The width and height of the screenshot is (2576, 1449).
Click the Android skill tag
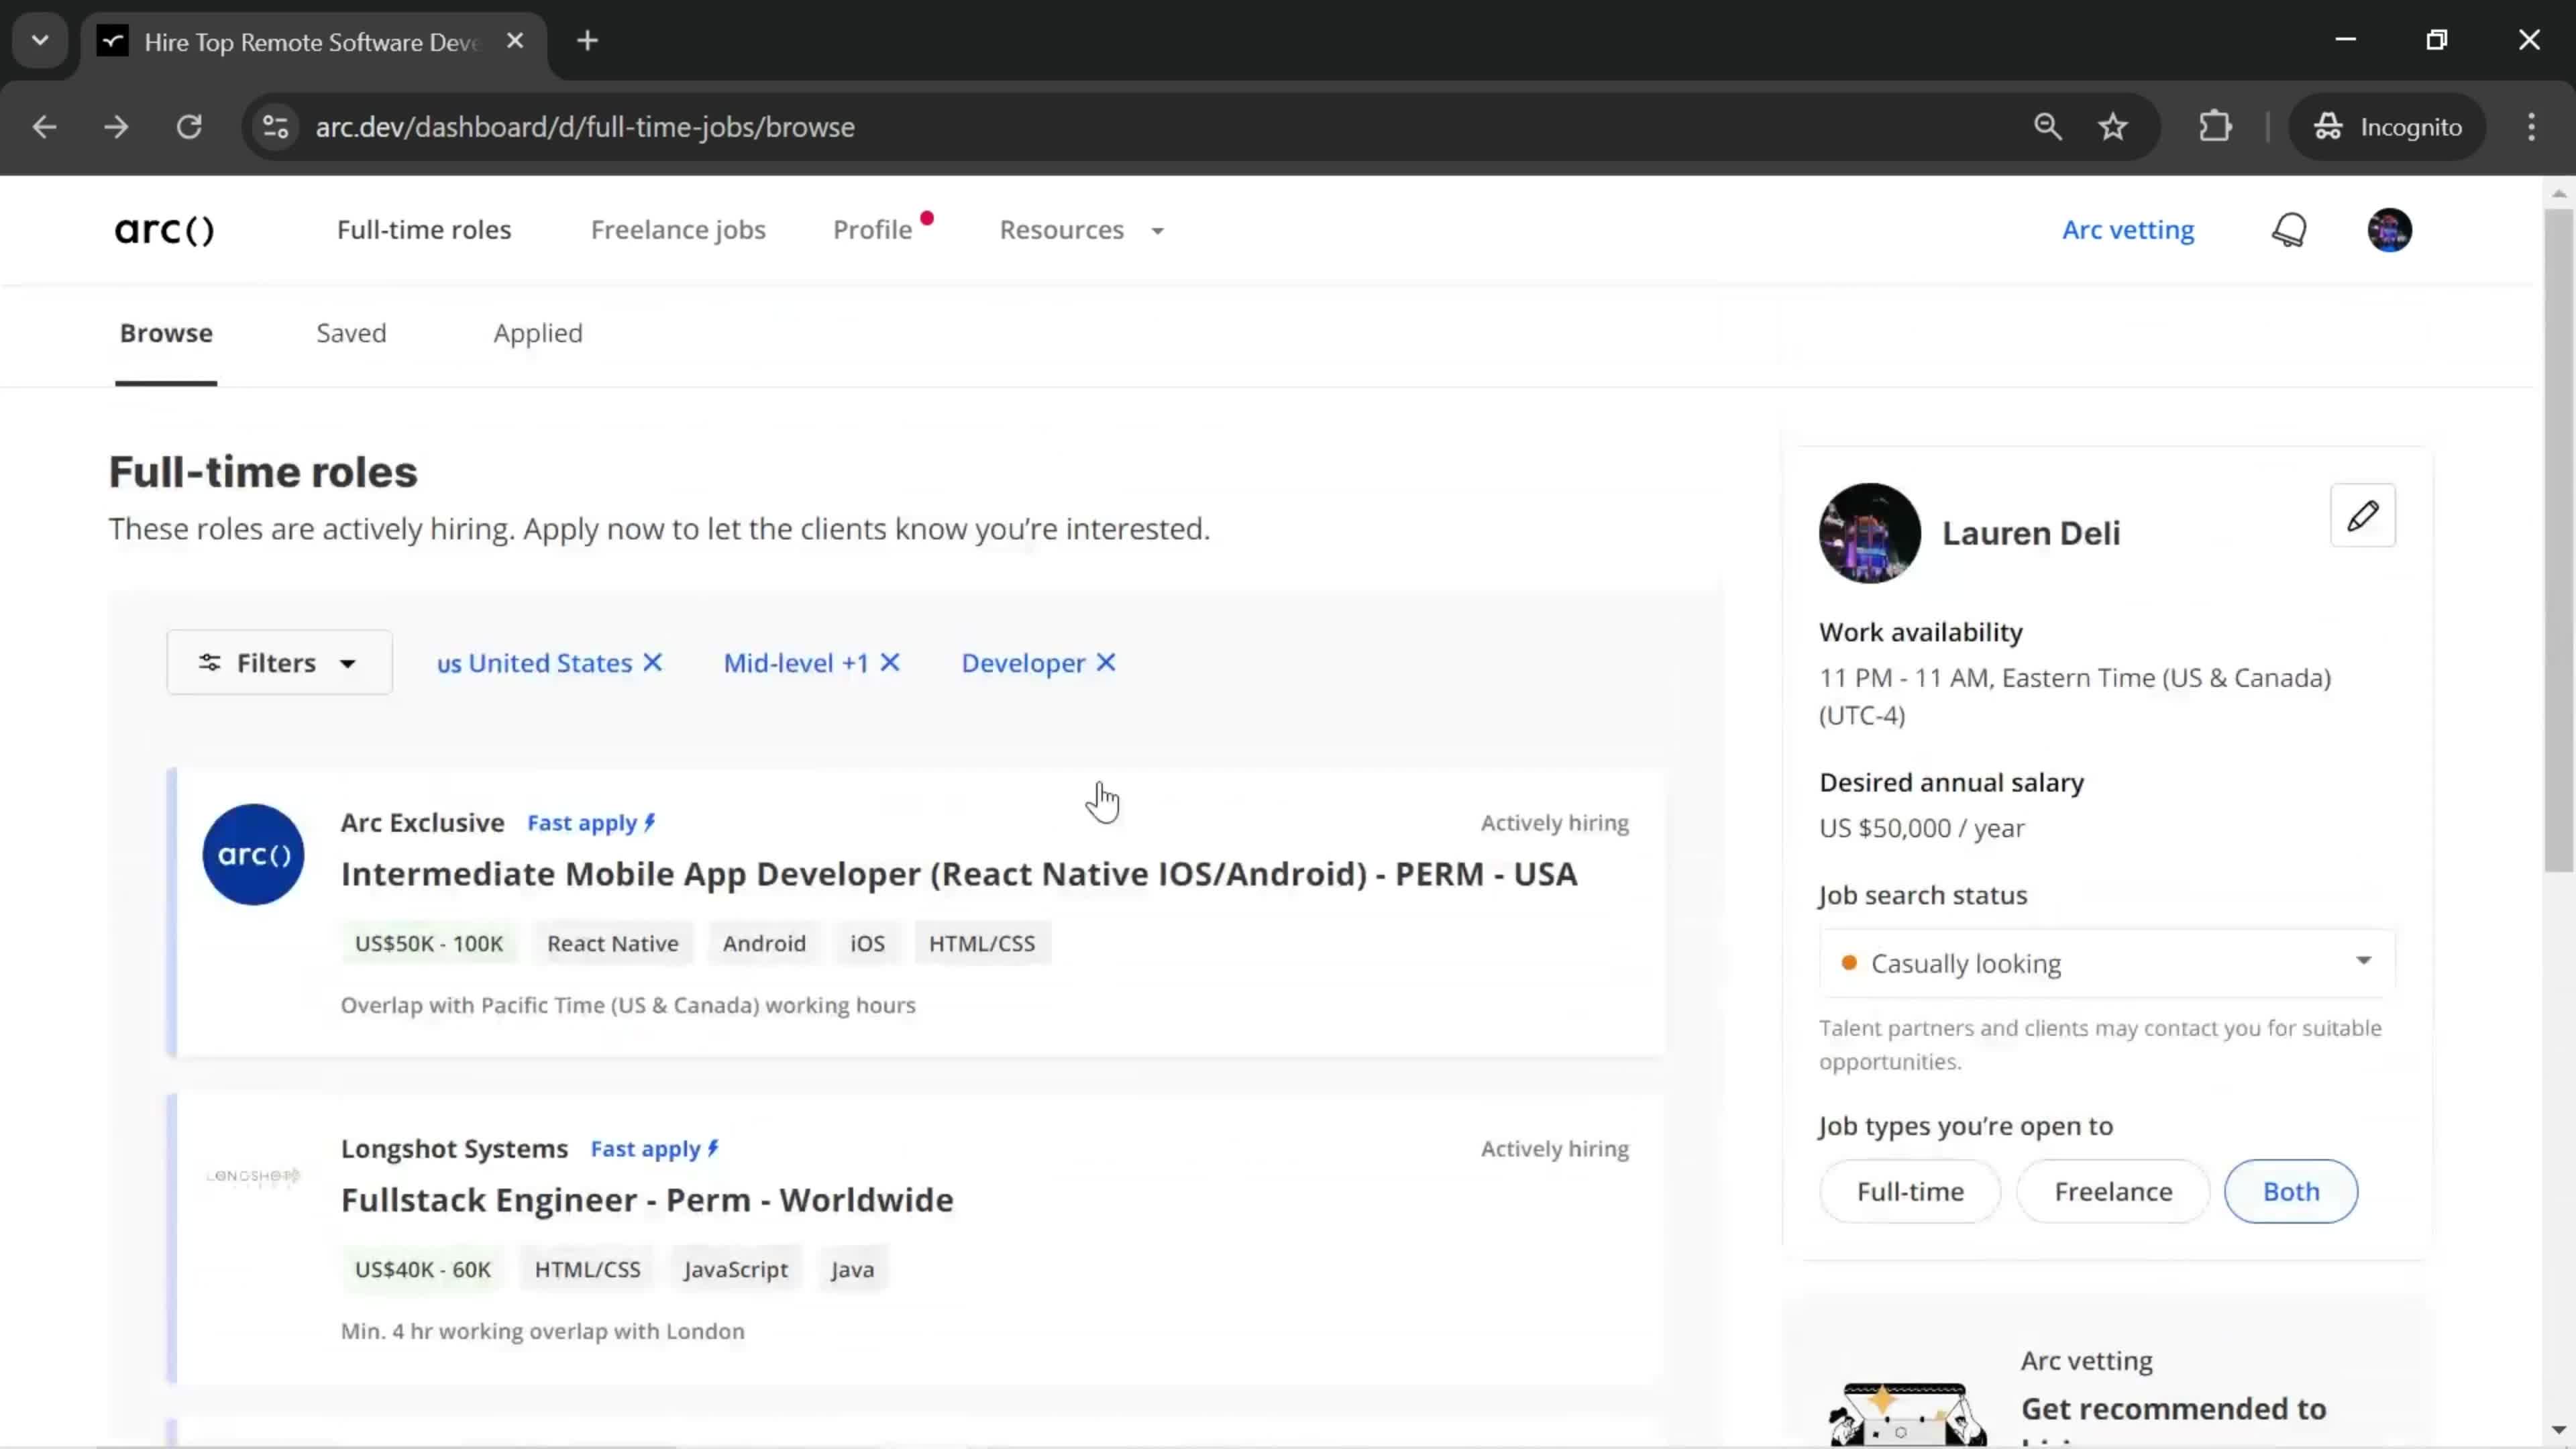pos(764,943)
